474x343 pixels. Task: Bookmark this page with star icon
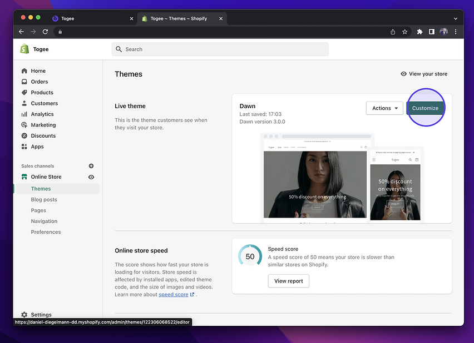point(405,32)
